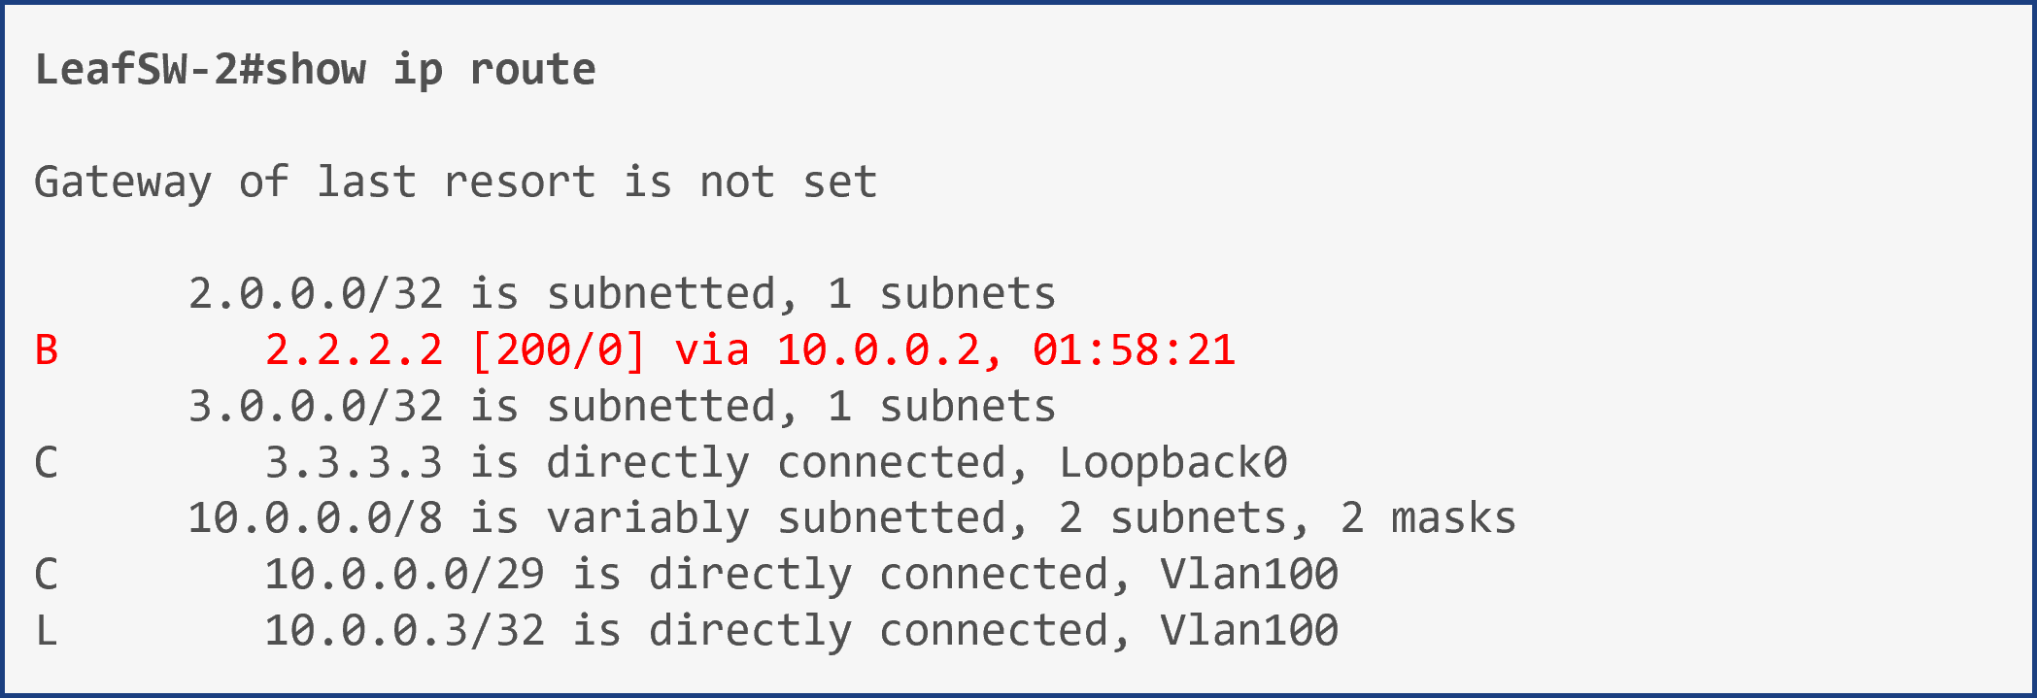This screenshot has width=2037, height=698.
Task: Click the 'show ip route' command text
Action: point(430,70)
